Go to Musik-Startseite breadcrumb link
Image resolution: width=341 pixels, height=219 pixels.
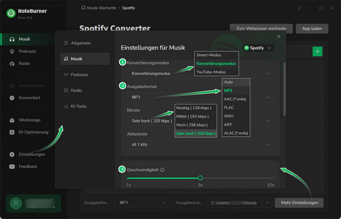(101, 8)
